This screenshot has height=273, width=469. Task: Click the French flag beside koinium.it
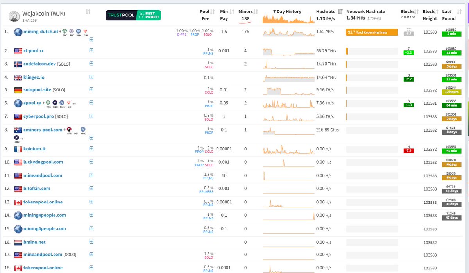coord(18,149)
